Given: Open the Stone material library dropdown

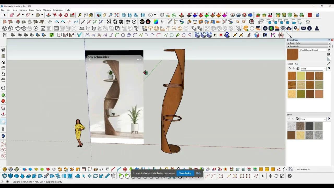Looking at the screenshot, I should click(313, 119).
